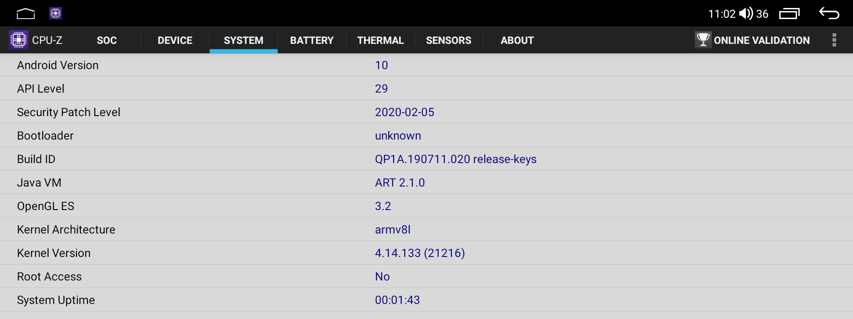The image size is (853, 319).
Task: Open the ABOUT tab
Action: pos(517,40)
